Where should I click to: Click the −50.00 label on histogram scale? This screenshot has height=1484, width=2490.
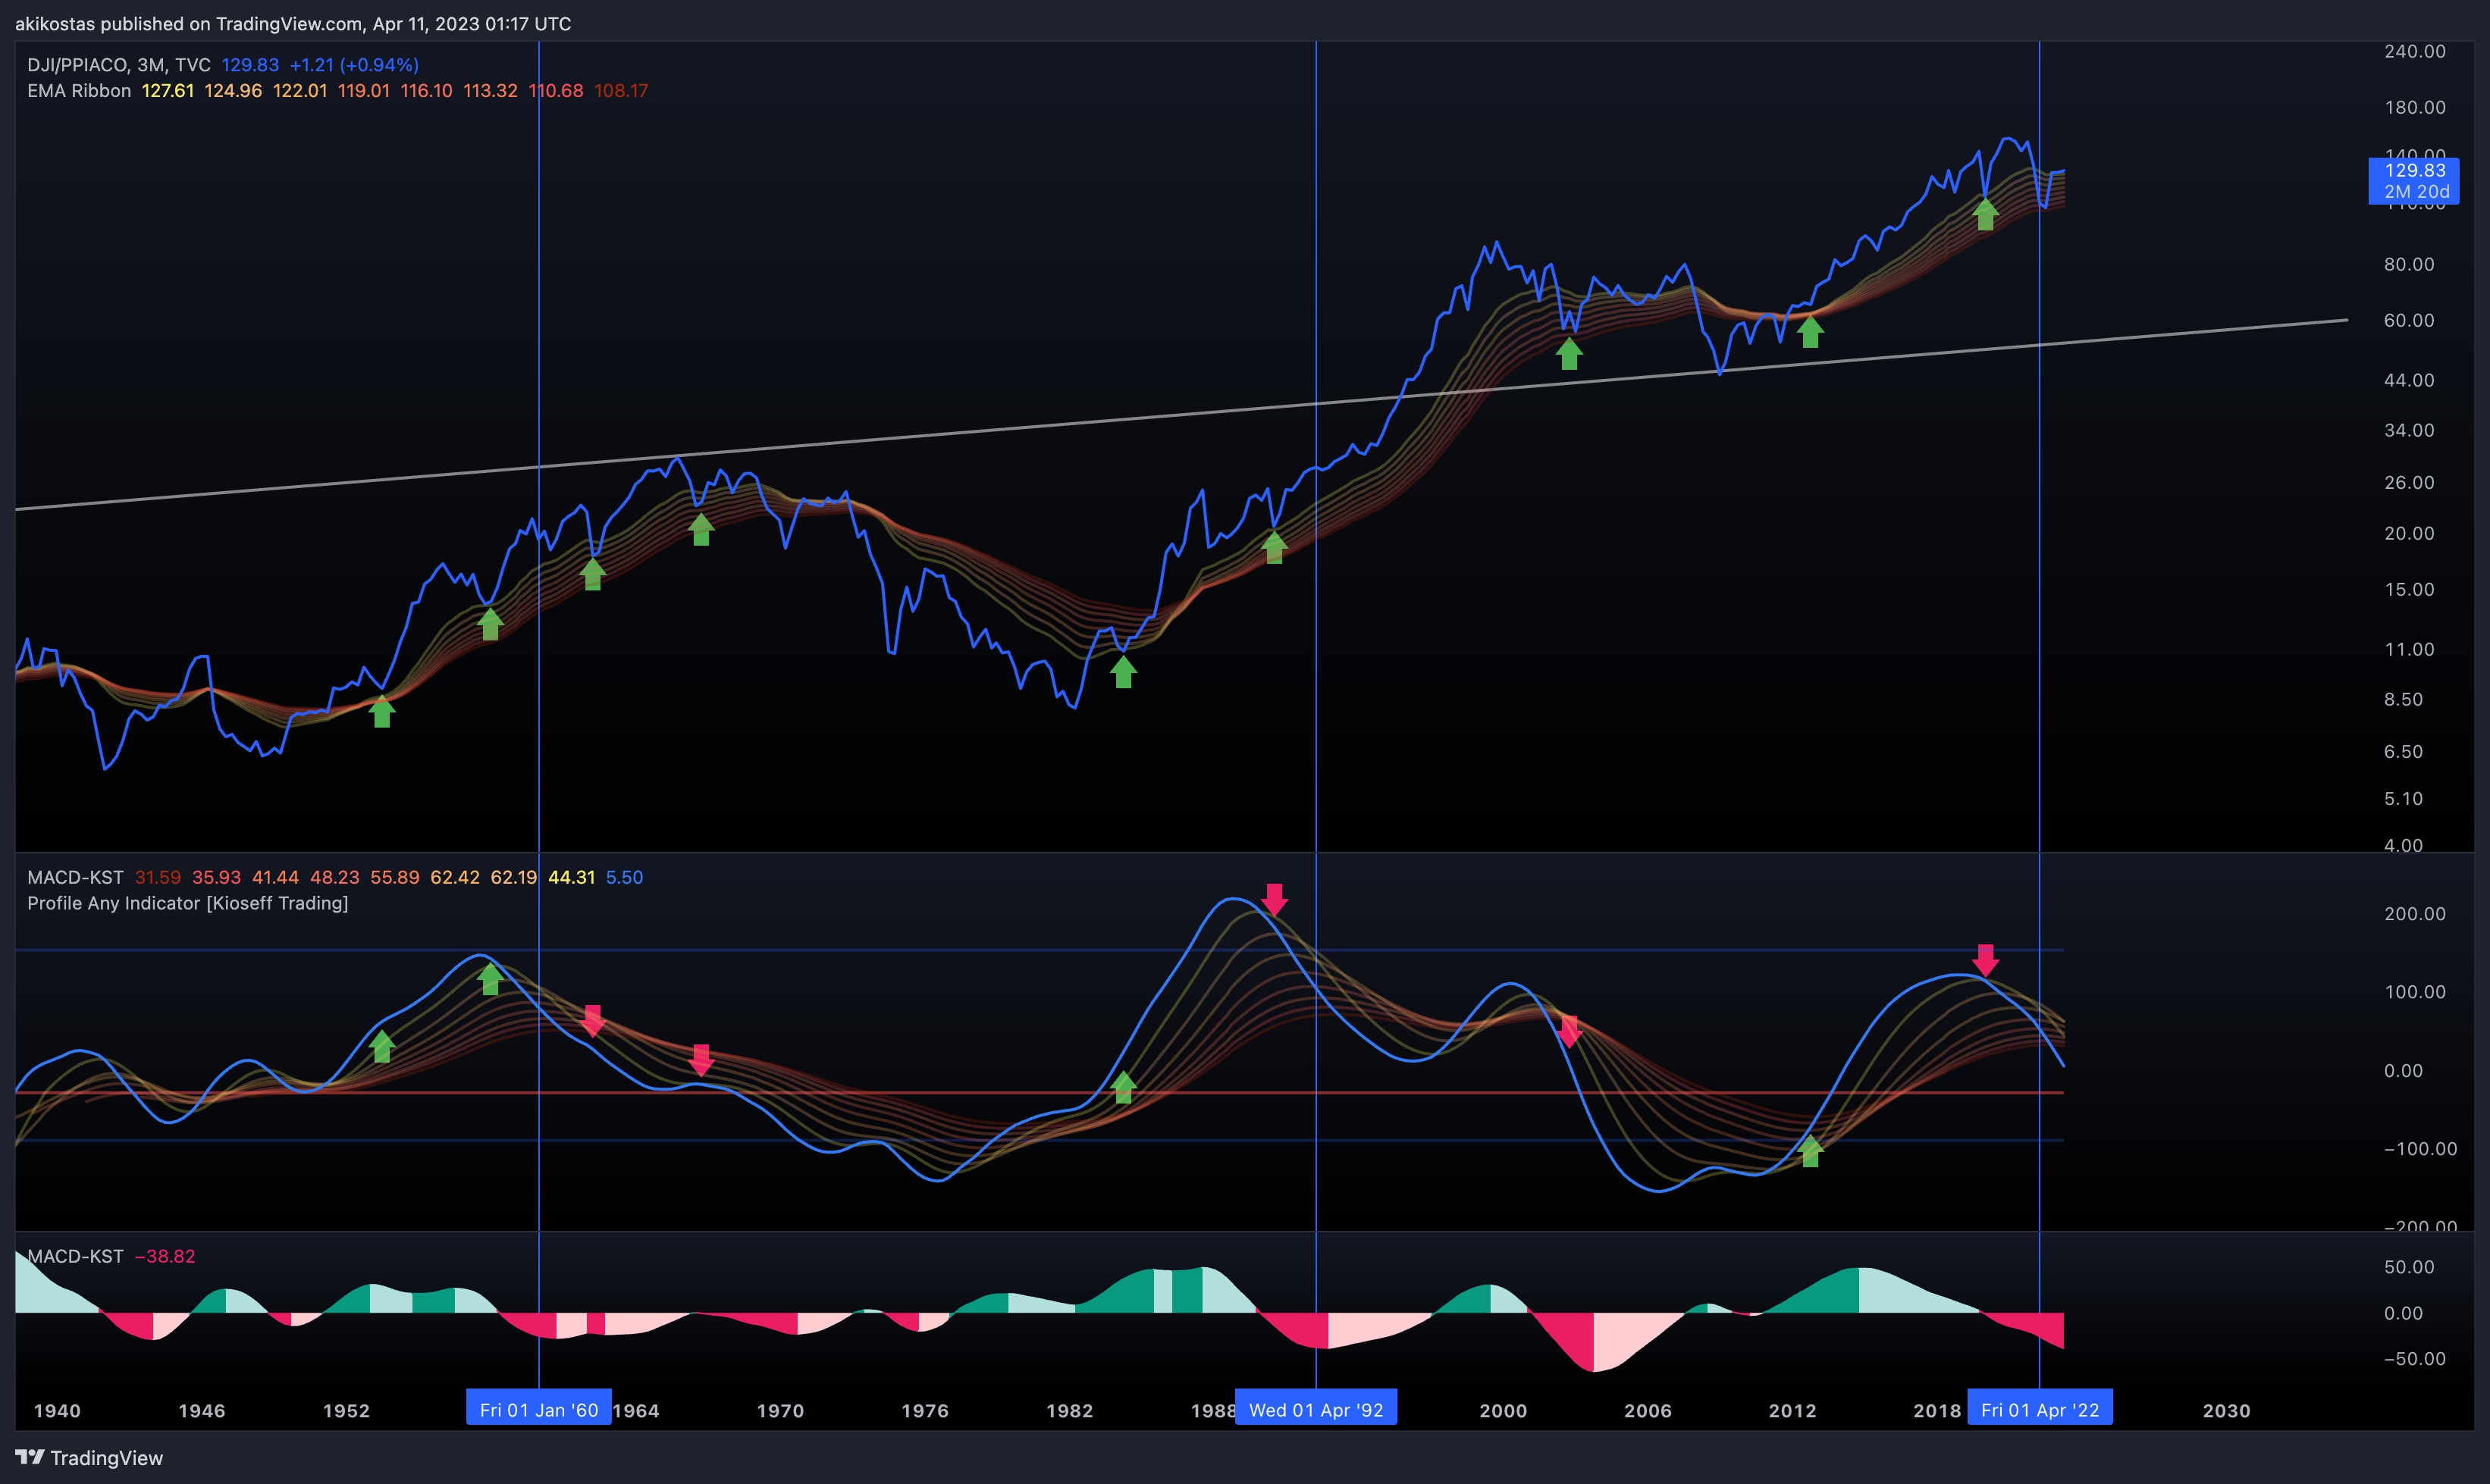2414,1358
